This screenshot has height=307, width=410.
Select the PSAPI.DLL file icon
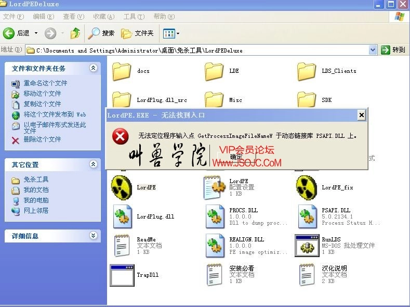pyautogui.click(x=308, y=216)
